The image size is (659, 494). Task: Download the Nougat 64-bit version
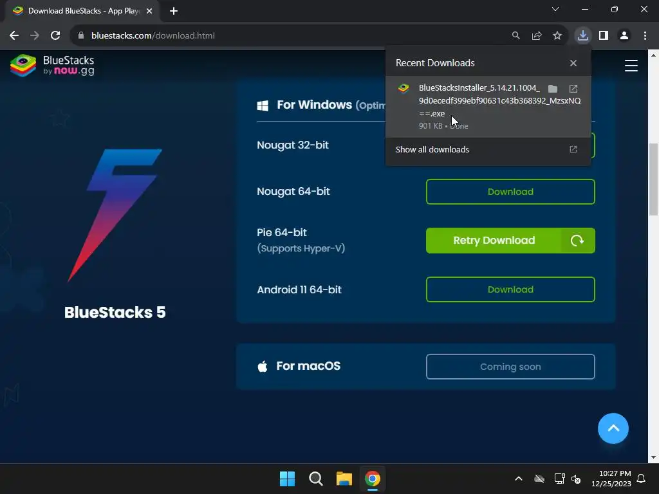point(510,192)
